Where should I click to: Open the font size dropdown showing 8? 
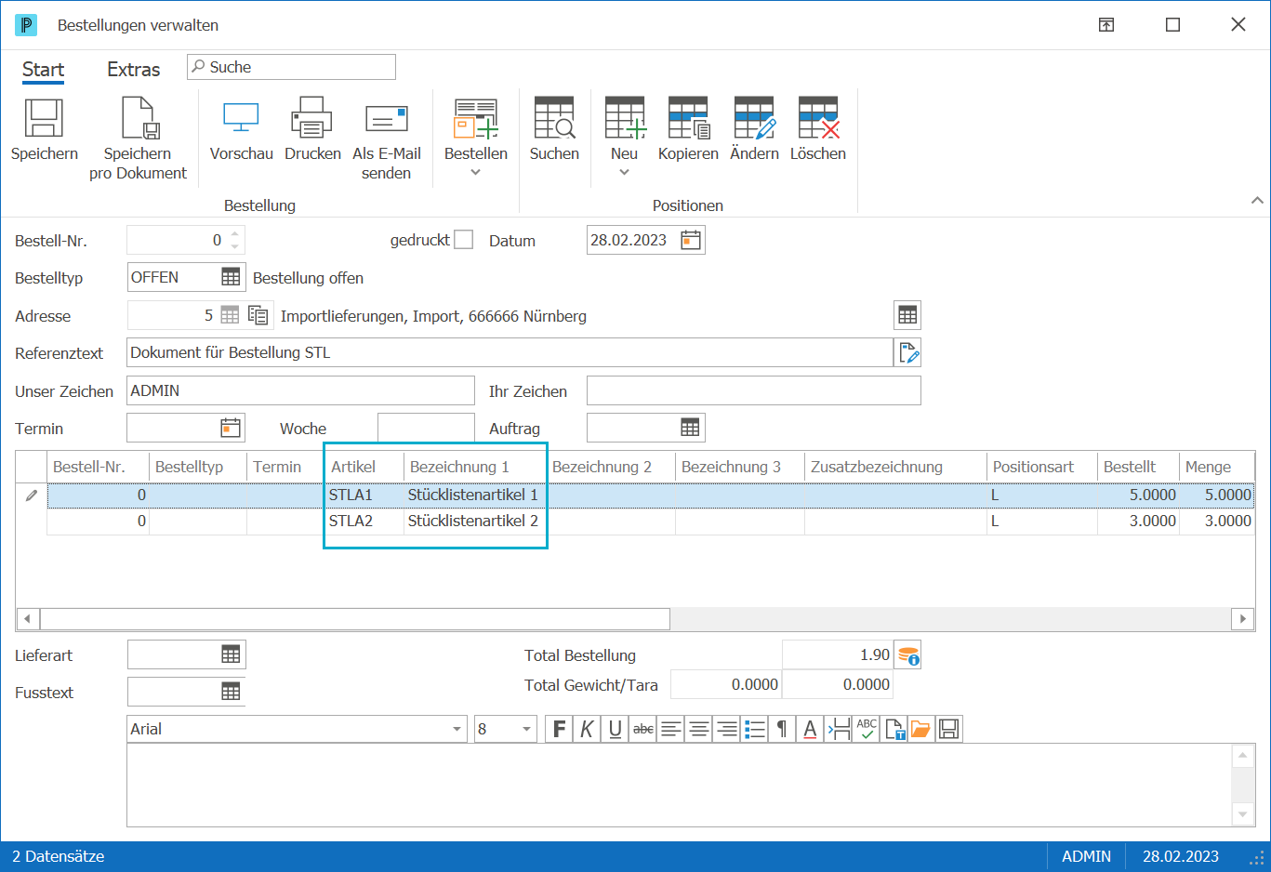tap(526, 729)
